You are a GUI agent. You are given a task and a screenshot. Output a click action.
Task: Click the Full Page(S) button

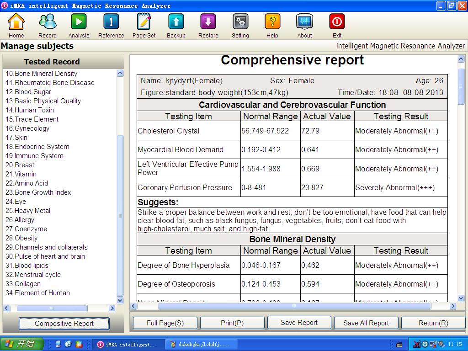click(165, 323)
